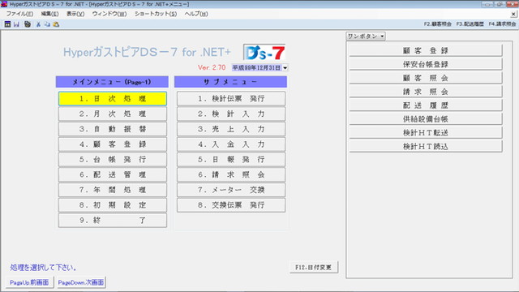The width and height of the screenshot is (519, 292).
Task: Click one-button 顧客照会 in right panel
Action: [x=426, y=78]
